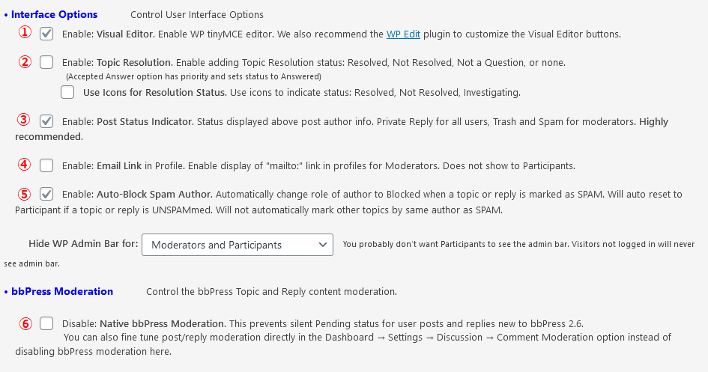Check Use Icons for Resolution Status
This screenshot has height=372, width=708.
67,92
